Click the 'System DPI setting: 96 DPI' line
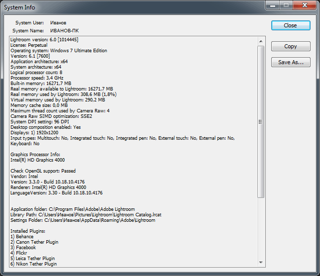The image size is (320, 276). [40, 122]
